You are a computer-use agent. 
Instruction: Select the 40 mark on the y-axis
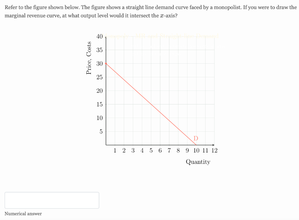[x=100, y=37]
